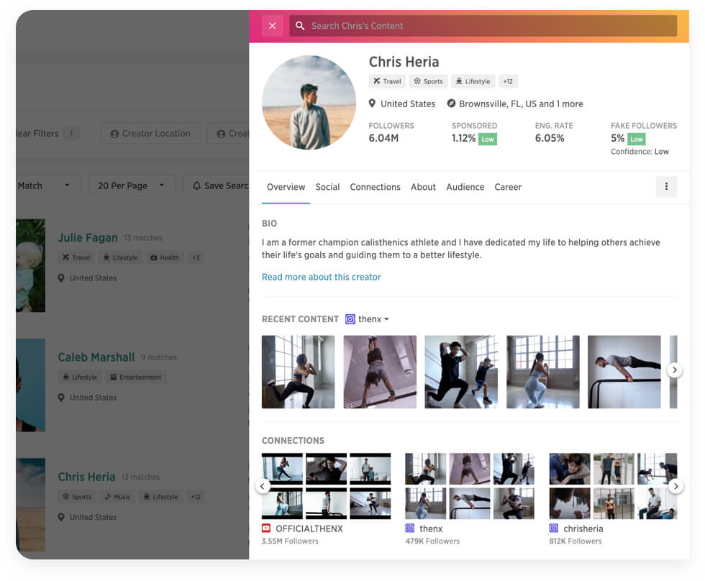Open the thenx connection photo grid
This screenshot has height=581, width=705.
click(x=469, y=486)
